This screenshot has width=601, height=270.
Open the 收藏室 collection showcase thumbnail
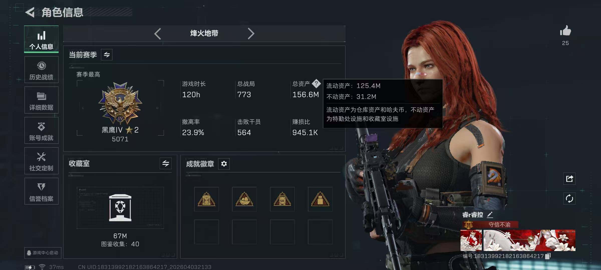[120, 208]
